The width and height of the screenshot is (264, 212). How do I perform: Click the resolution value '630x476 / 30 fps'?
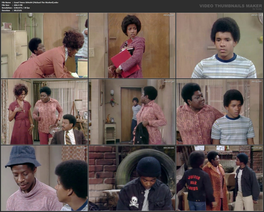[22, 8]
